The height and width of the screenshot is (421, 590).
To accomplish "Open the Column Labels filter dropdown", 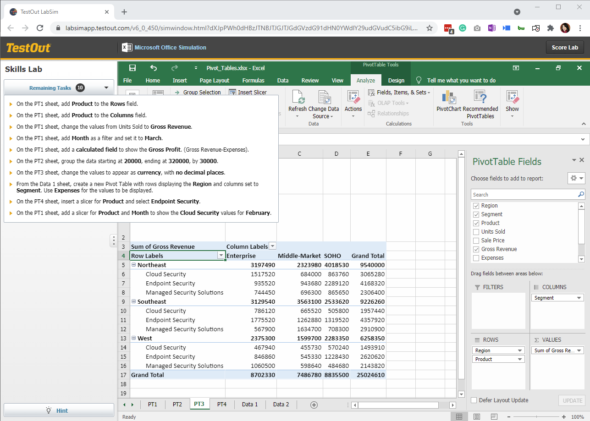I will 272,246.
